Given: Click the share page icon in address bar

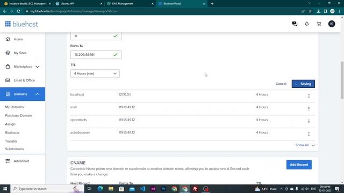Looking at the screenshot, I should click(x=303, y=11).
